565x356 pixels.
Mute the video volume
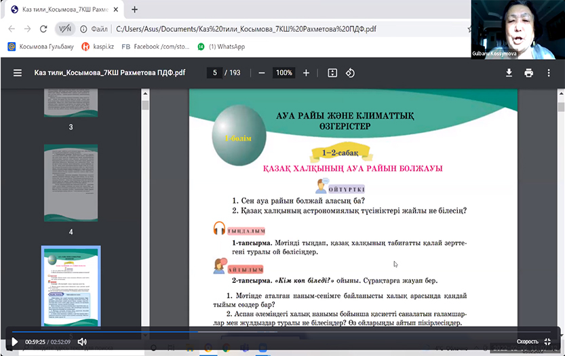pyautogui.click(x=82, y=342)
